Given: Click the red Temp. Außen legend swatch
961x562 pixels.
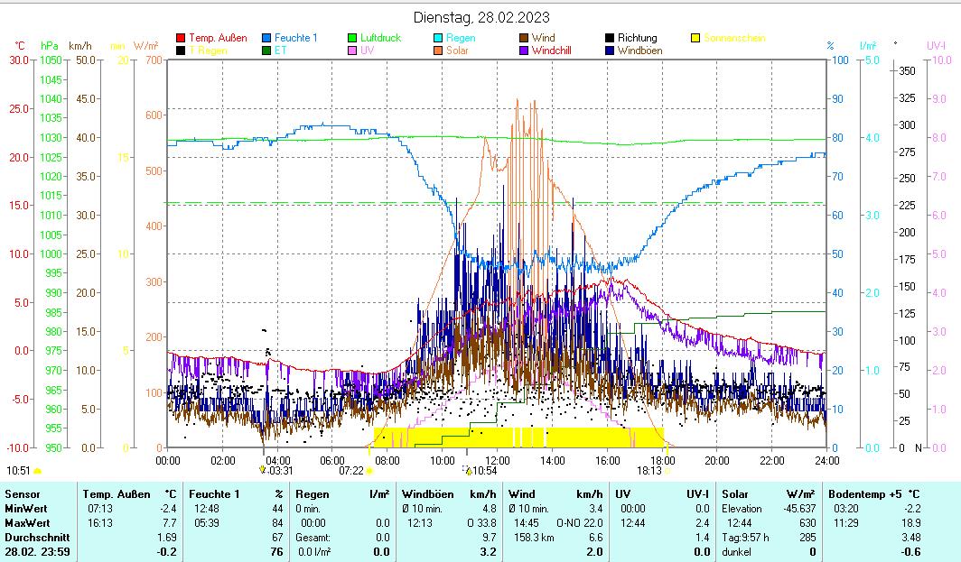Looking at the screenshot, I should (181, 38).
